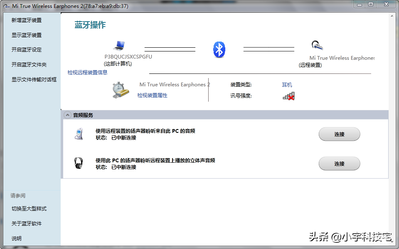This screenshot has height=249, width=399.
Task: Click 检视远程装置信息 link
Action: (88, 72)
